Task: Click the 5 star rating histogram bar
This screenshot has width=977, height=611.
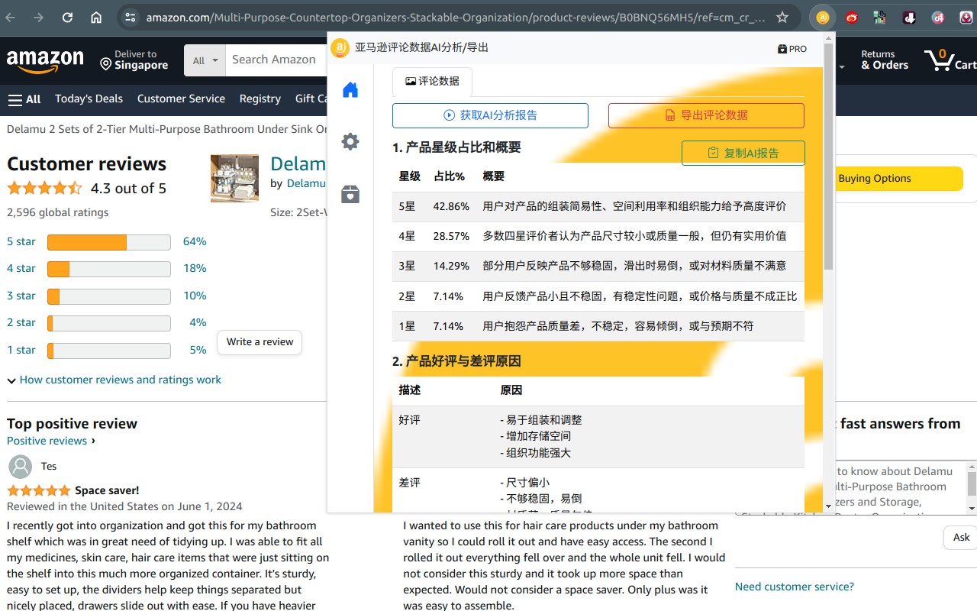Action: point(109,242)
